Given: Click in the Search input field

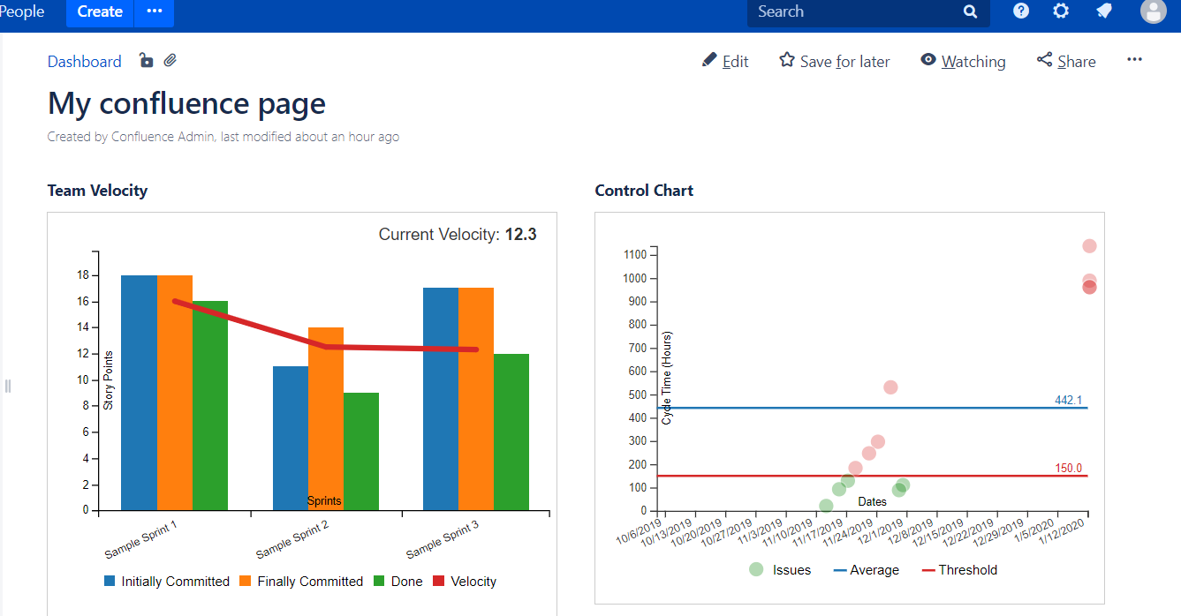Looking at the screenshot, I should click(852, 11).
